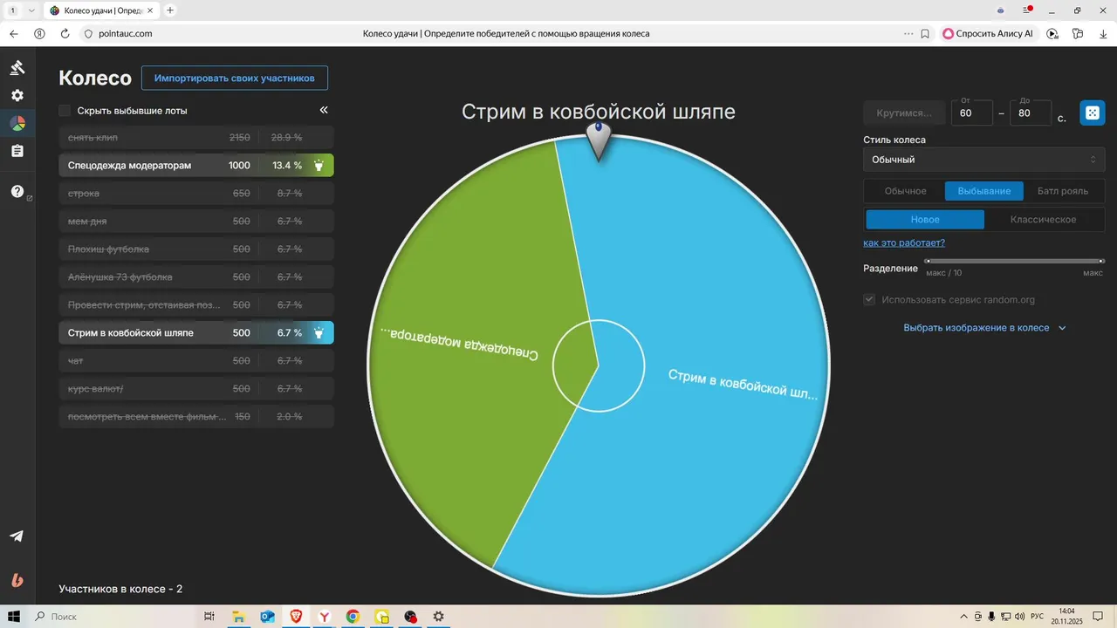Expand Выбрать изображение в колесе
Screen dimensions: 1117x628
click(984, 328)
